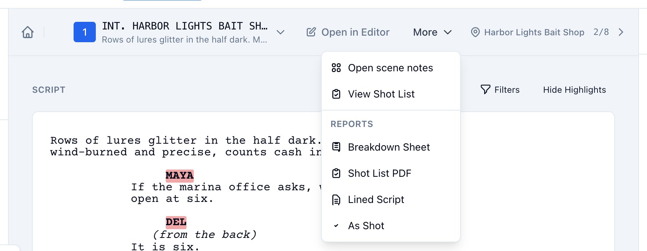The width and height of the screenshot is (647, 251).
Task: Click the highlighted DEL character name
Action: click(x=176, y=222)
